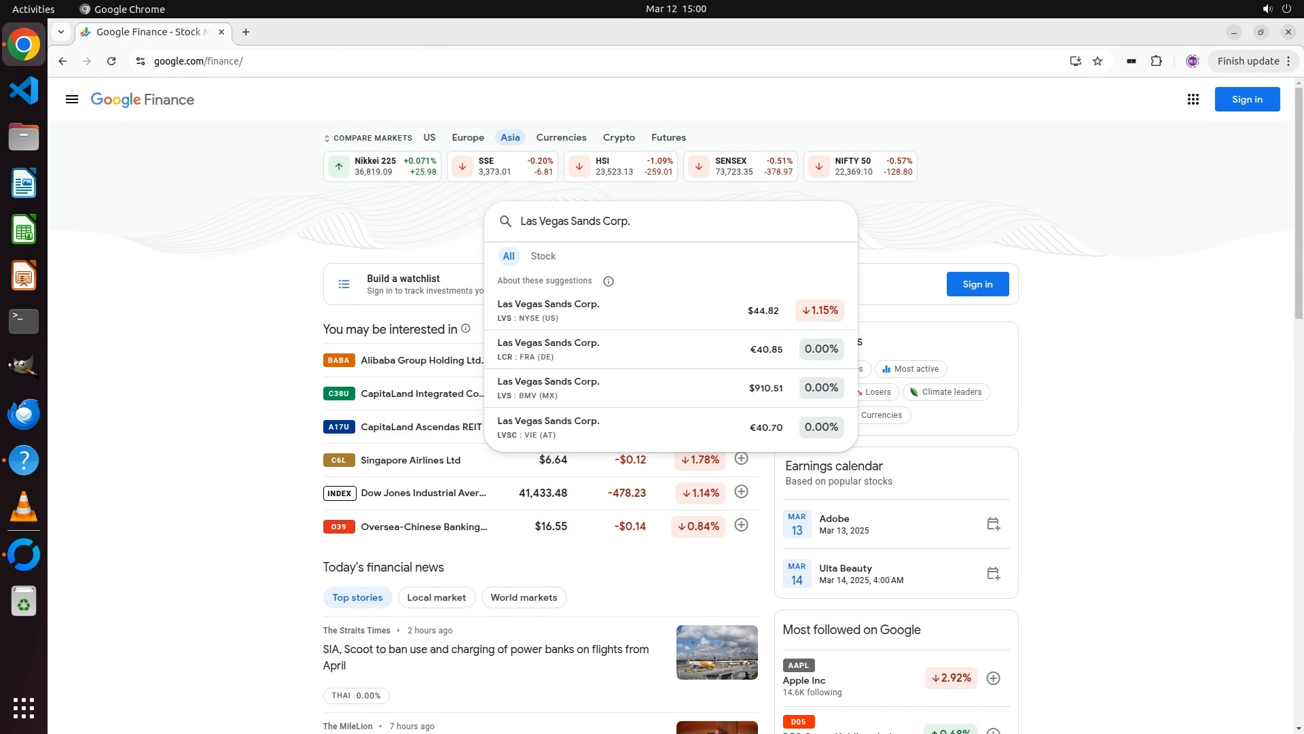Image resolution: width=1304 pixels, height=734 pixels.
Task: Add Adobe earnings to calendar
Action: pos(993,524)
